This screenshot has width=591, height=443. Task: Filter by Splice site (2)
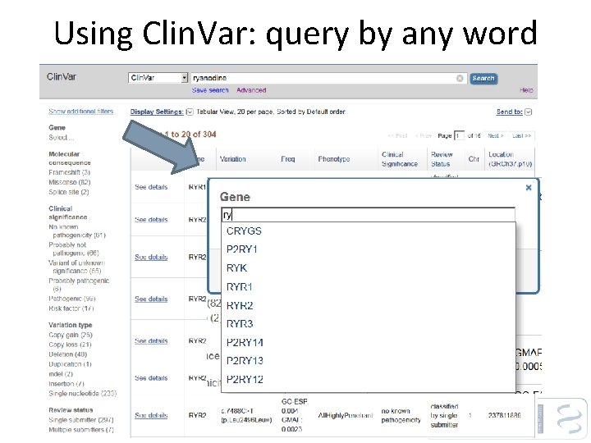click(69, 192)
